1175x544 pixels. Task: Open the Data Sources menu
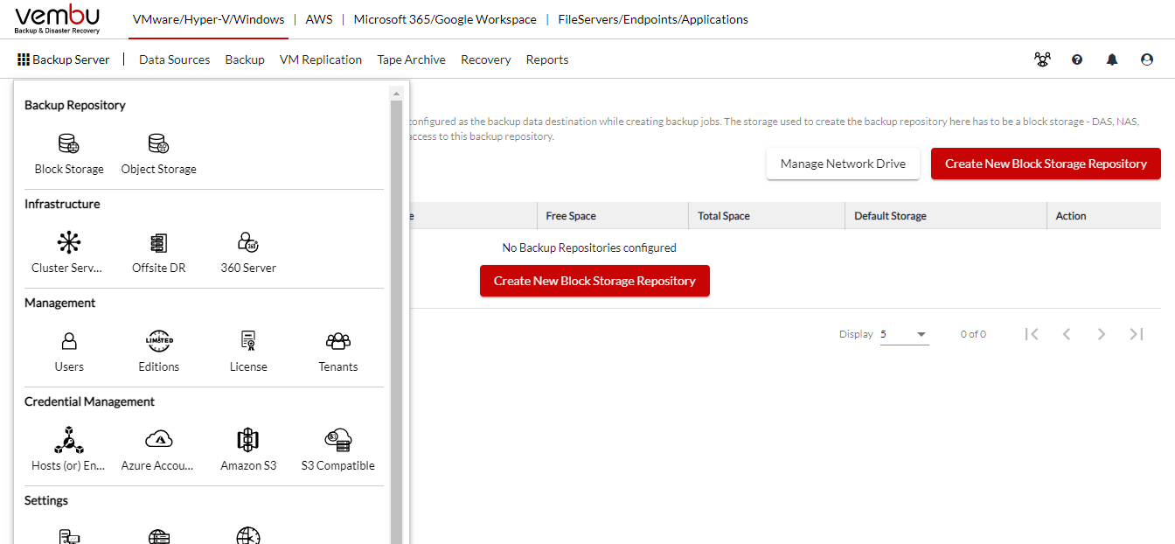pos(175,59)
